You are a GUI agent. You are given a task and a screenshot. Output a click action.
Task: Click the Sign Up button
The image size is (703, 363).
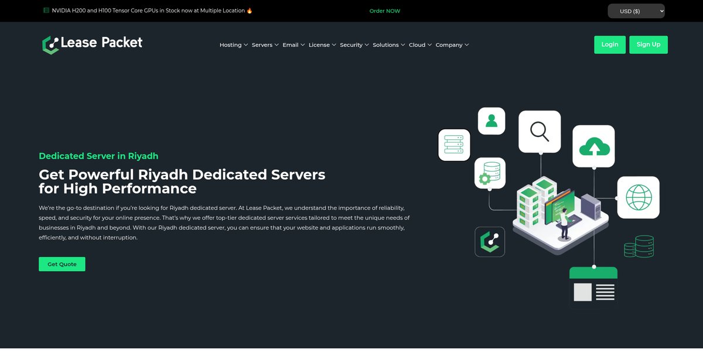click(649, 44)
